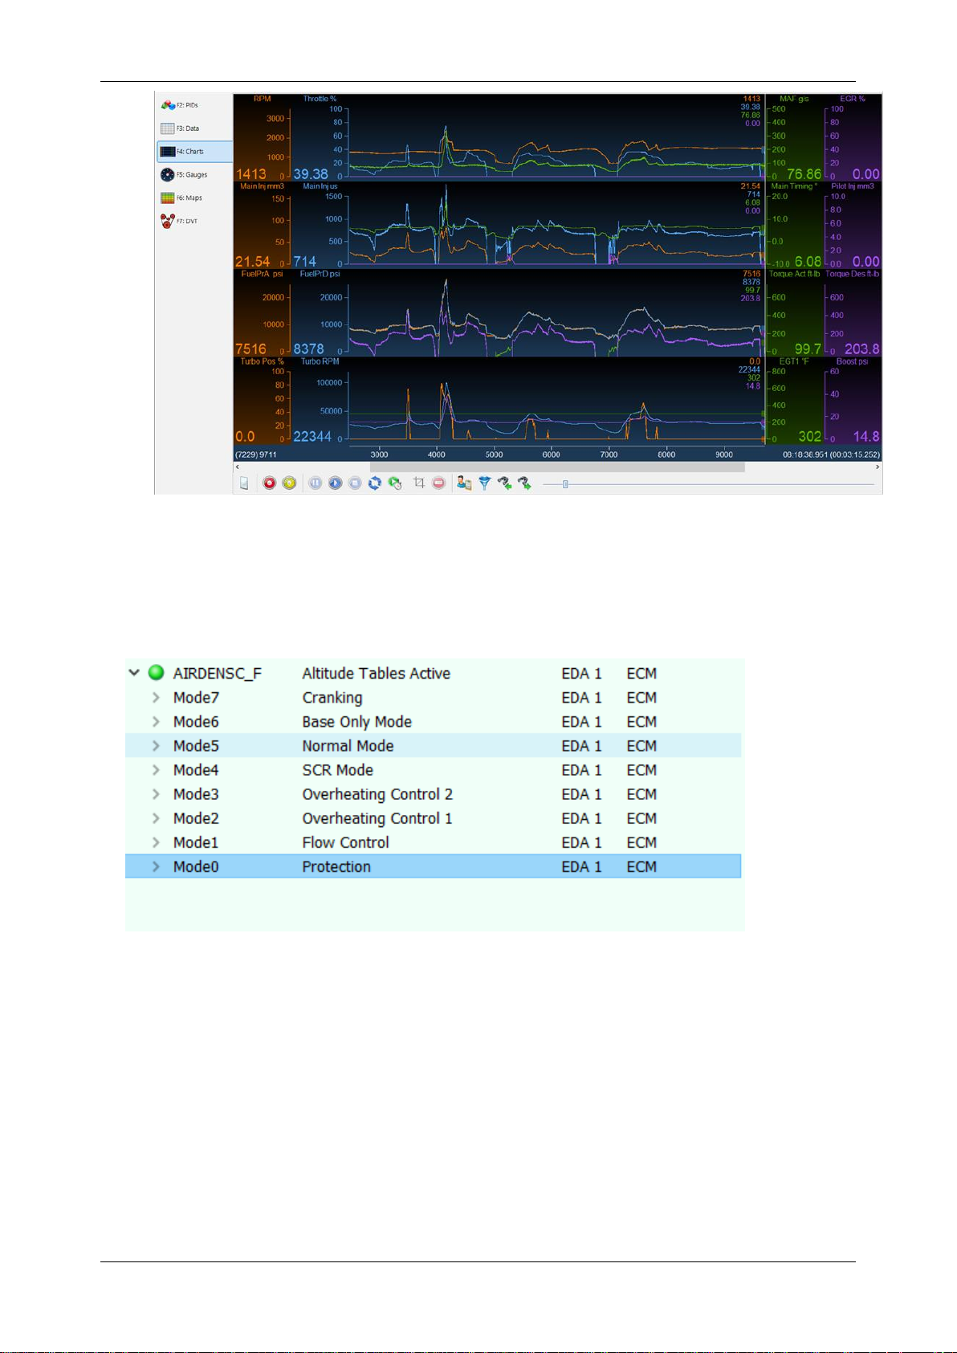957x1353 pixels.
Task: Select the 'Protection' description
Action: (336, 866)
